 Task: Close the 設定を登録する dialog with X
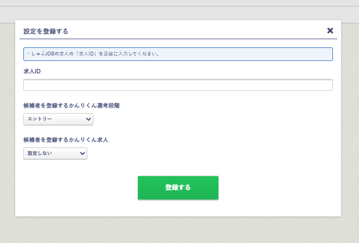[x=330, y=30]
